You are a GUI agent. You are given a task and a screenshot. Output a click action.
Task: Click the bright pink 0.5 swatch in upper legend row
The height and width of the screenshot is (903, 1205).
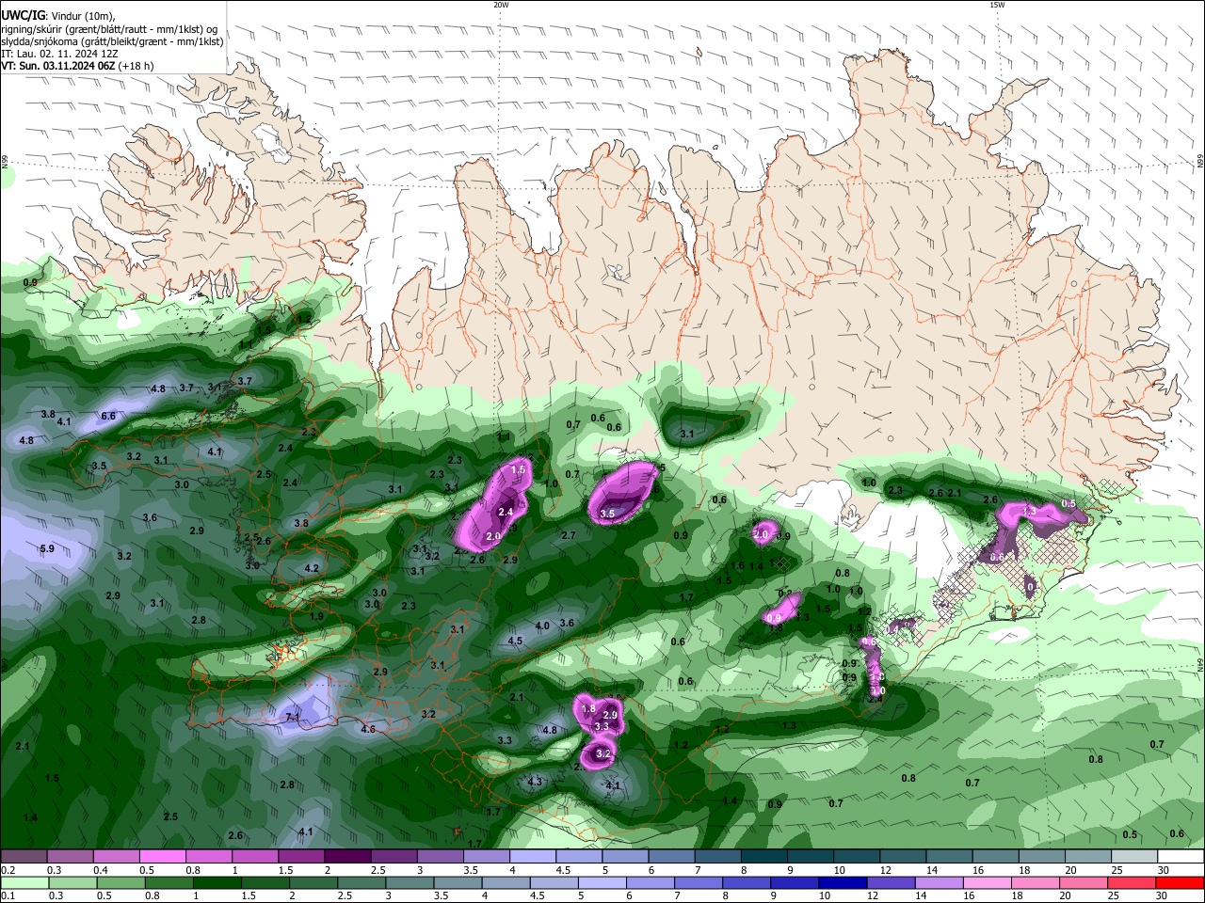click(162, 857)
